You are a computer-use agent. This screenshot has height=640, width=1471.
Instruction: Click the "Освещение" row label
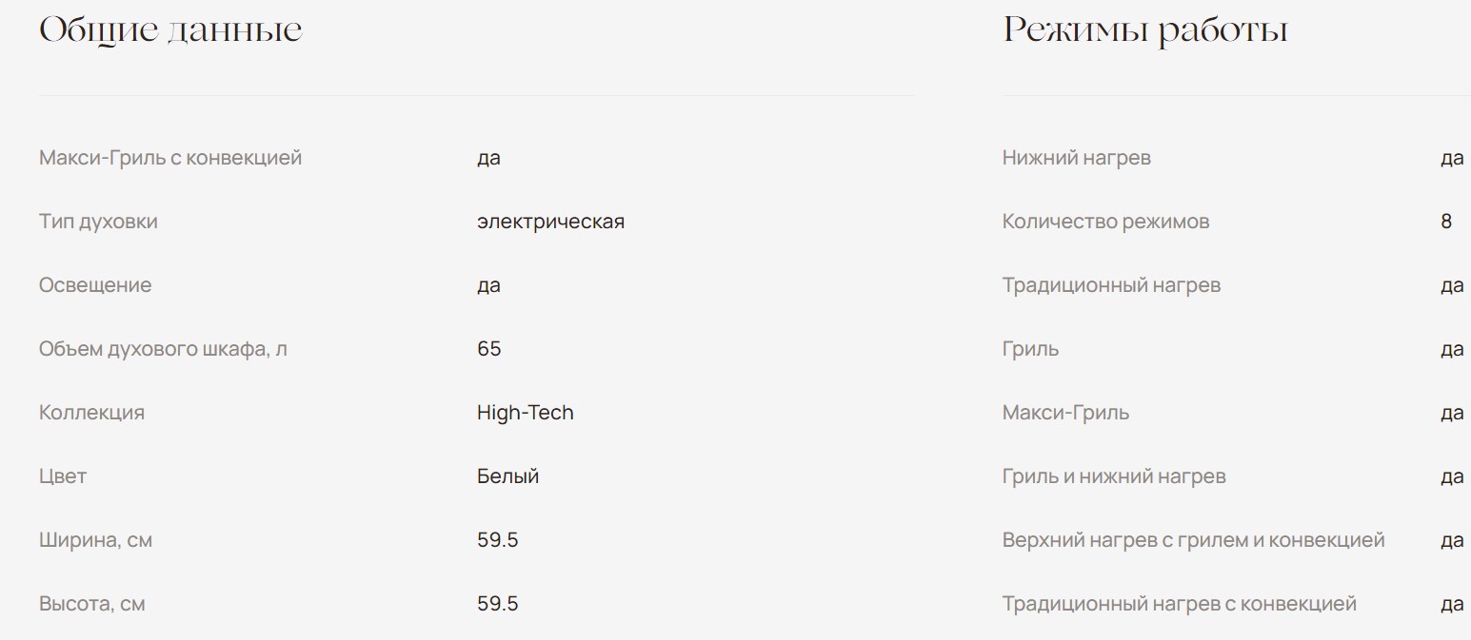(95, 285)
